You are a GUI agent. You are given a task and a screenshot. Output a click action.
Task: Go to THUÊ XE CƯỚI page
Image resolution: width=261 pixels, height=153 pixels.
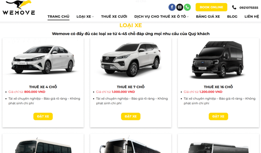click(114, 17)
